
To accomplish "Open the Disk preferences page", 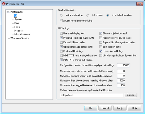I will click(x=17, y=23).
